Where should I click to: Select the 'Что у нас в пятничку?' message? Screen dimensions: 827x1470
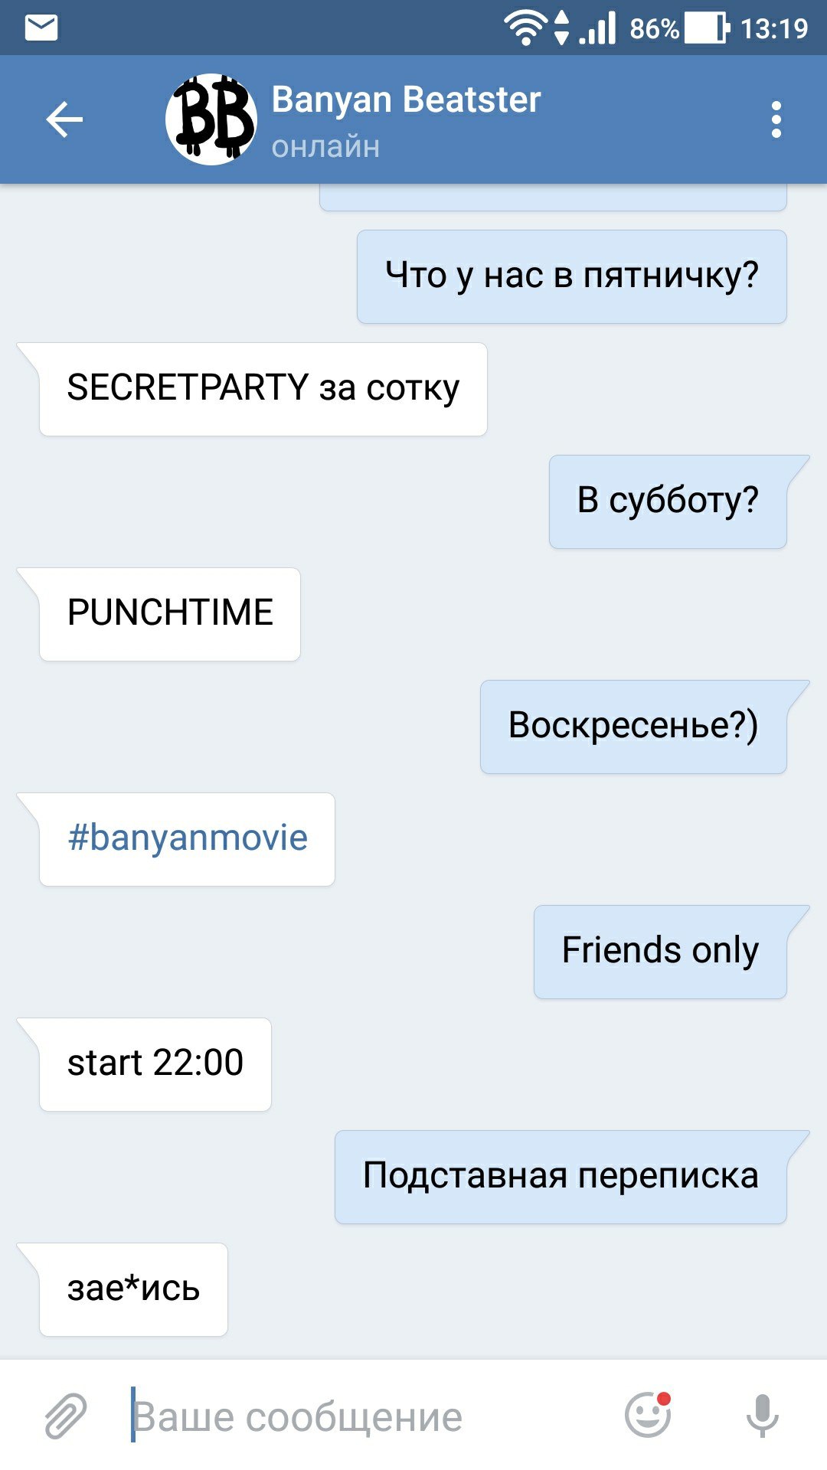[x=571, y=276]
